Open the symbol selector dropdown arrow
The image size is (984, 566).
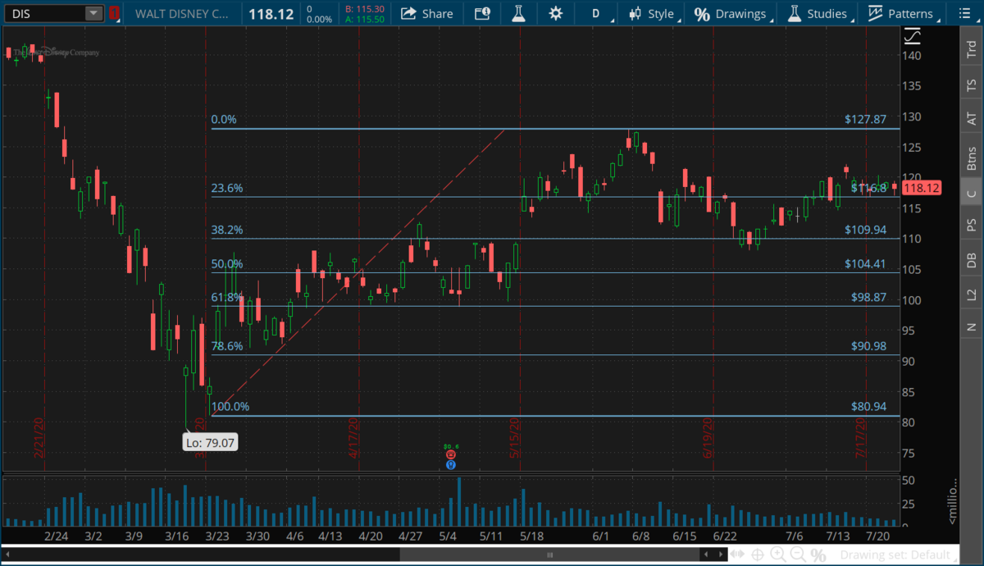tap(94, 13)
